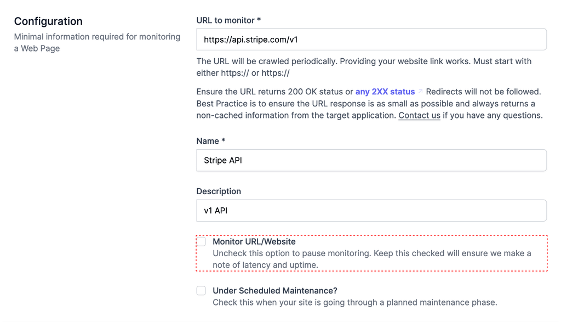
Task: Click the Redirects will not be followed text
Action: [x=483, y=92]
